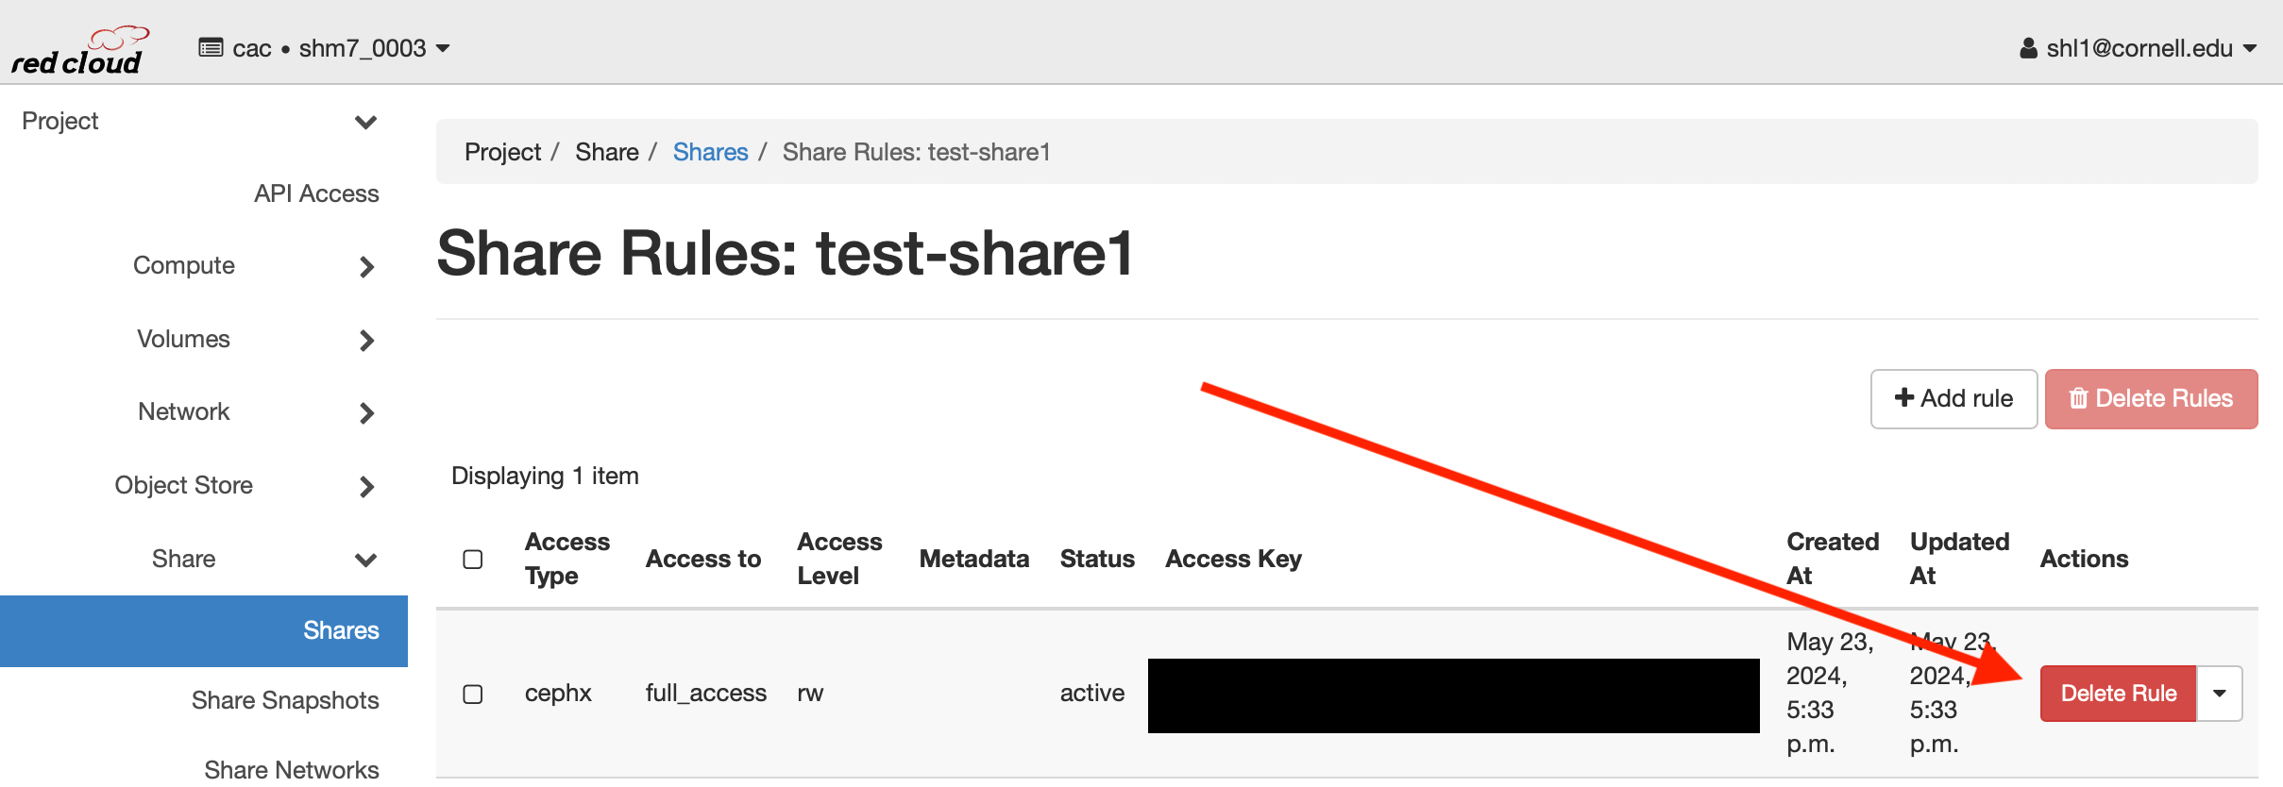Open the shl1@cornell.edu user menu
This screenshot has height=787, width=2283.
pyautogui.click(x=2138, y=48)
